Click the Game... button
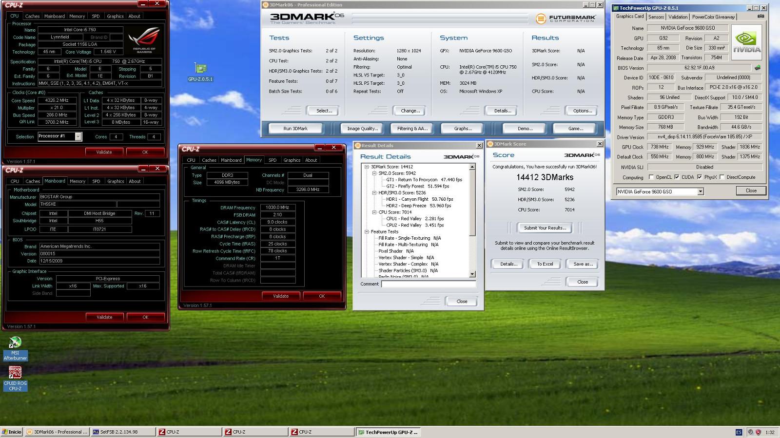 (576, 129)
